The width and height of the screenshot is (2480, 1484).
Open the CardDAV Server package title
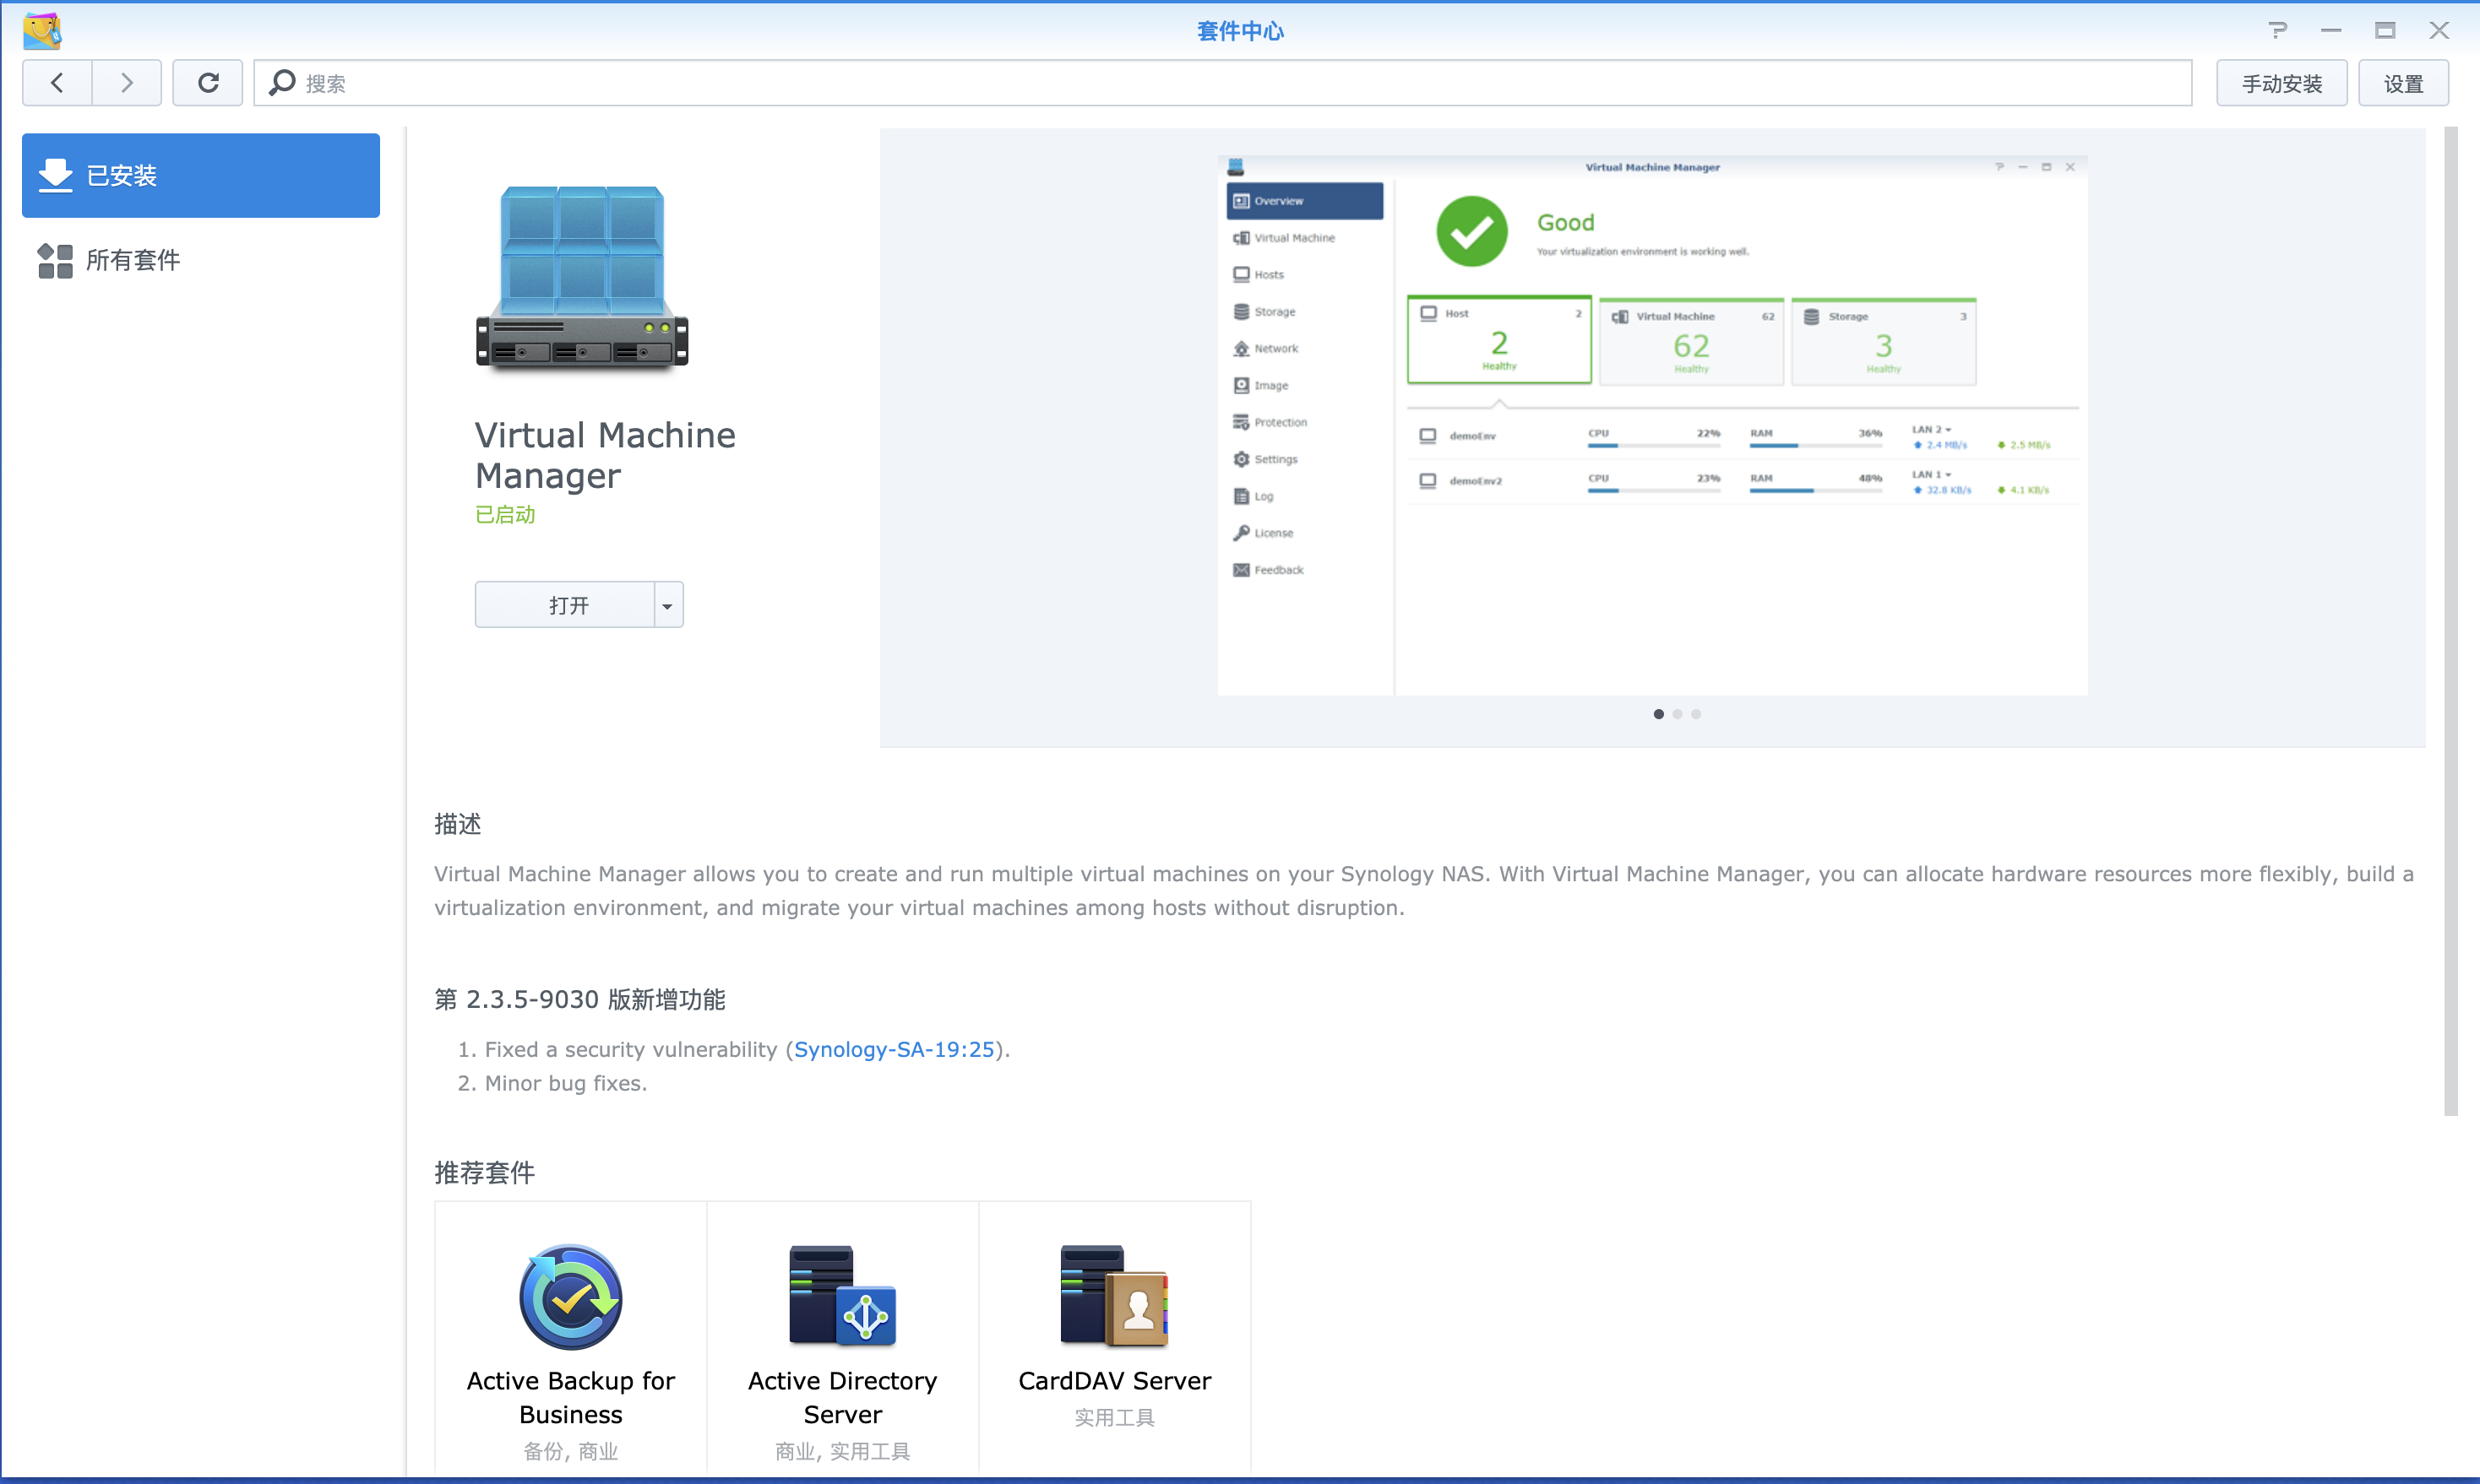point(1114,1381)
